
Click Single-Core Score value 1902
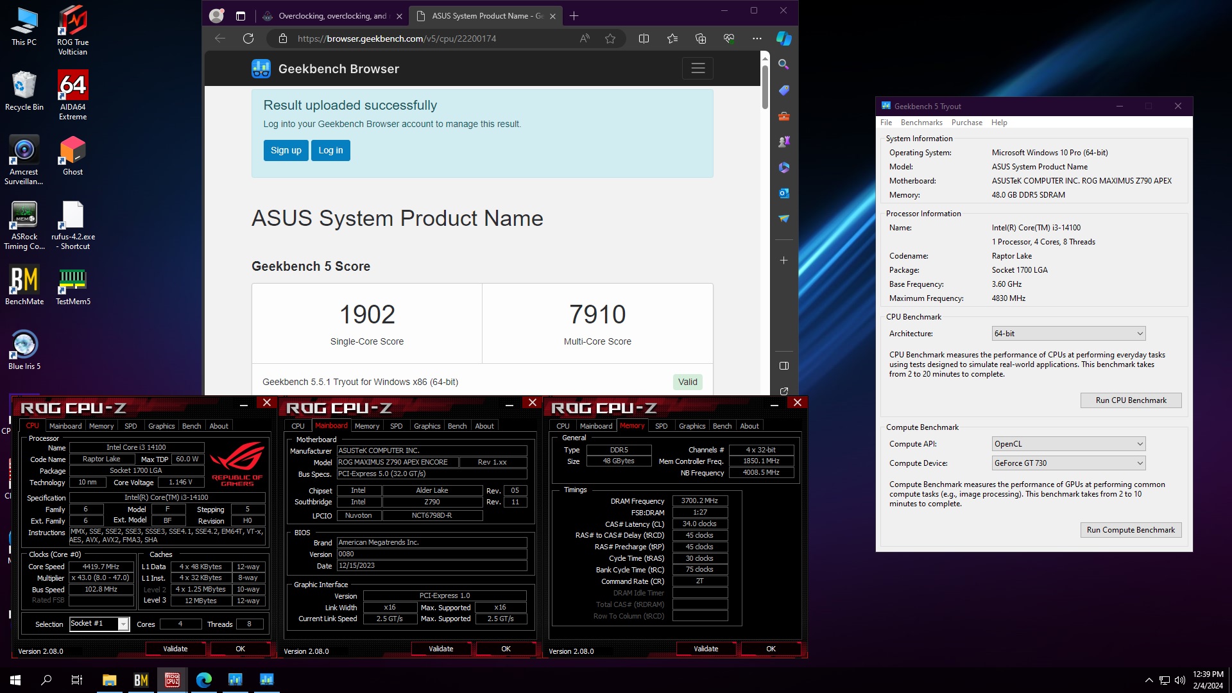pyautogui.click(x=367, y=314)
